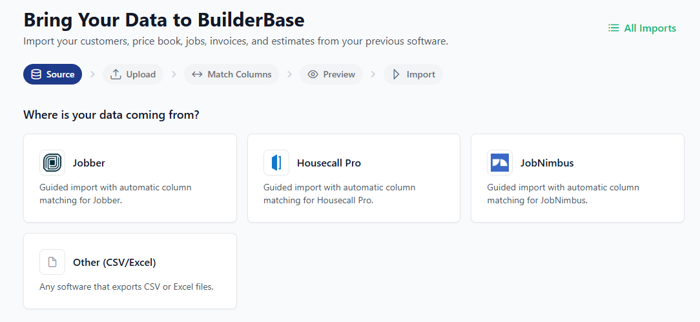Viewport: 700px width, 322px height.
Task: Choose Housecall Pro as the data source
Action: pyautogui.click(x=354, y=178)
